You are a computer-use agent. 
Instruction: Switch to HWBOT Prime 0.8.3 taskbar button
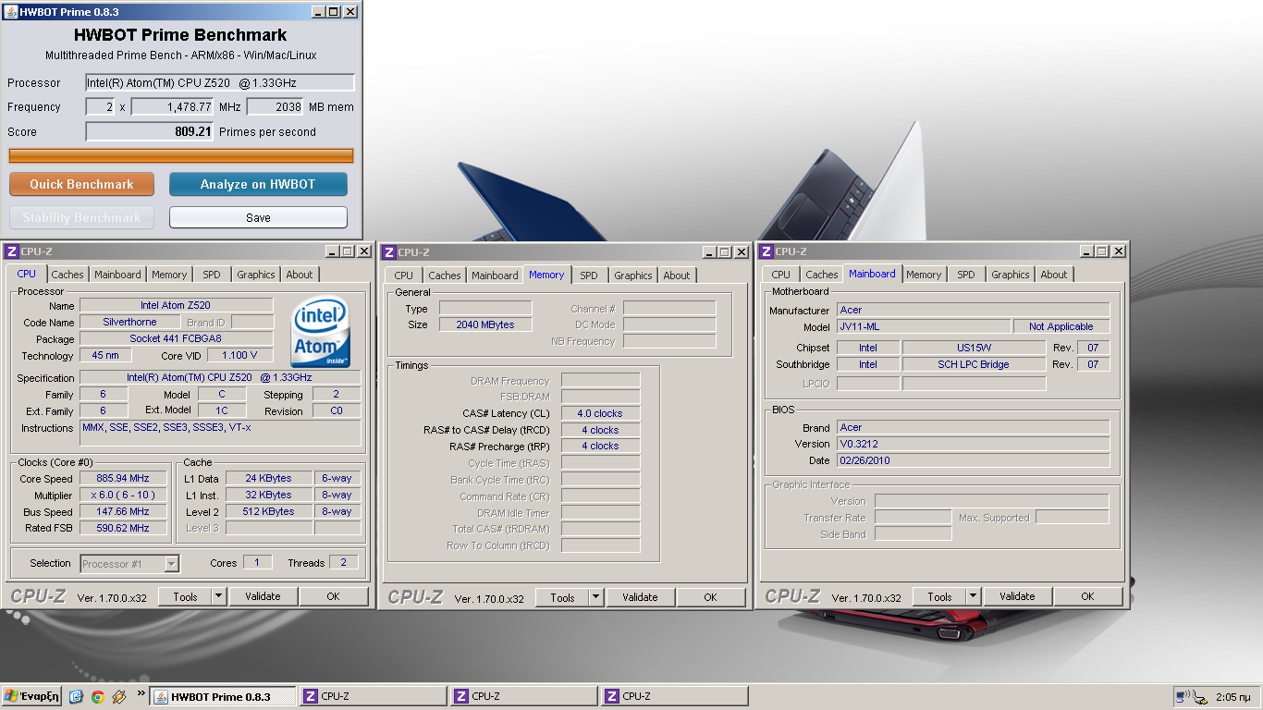coord(223,697)
